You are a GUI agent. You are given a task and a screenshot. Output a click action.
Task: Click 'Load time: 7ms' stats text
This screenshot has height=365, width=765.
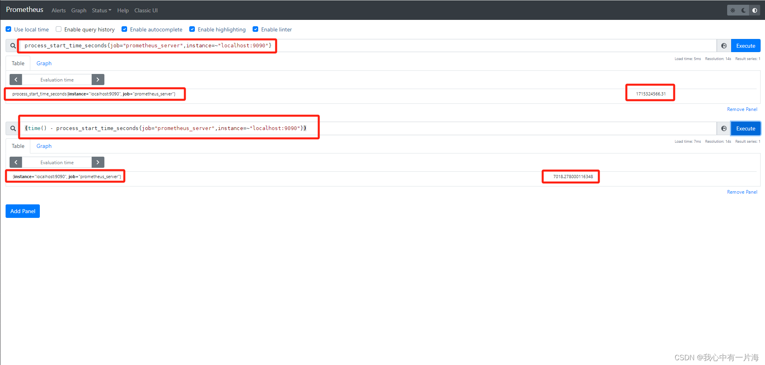687,142
